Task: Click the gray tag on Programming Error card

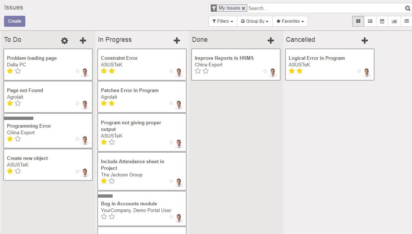Action: click(x=19, y=118)
